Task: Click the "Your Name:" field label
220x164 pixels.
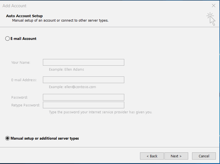Action: (21, 63)
